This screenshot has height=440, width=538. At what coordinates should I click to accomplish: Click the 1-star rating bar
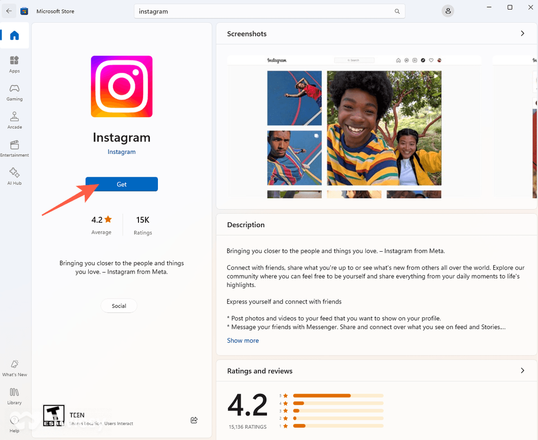tap(338, 426)
